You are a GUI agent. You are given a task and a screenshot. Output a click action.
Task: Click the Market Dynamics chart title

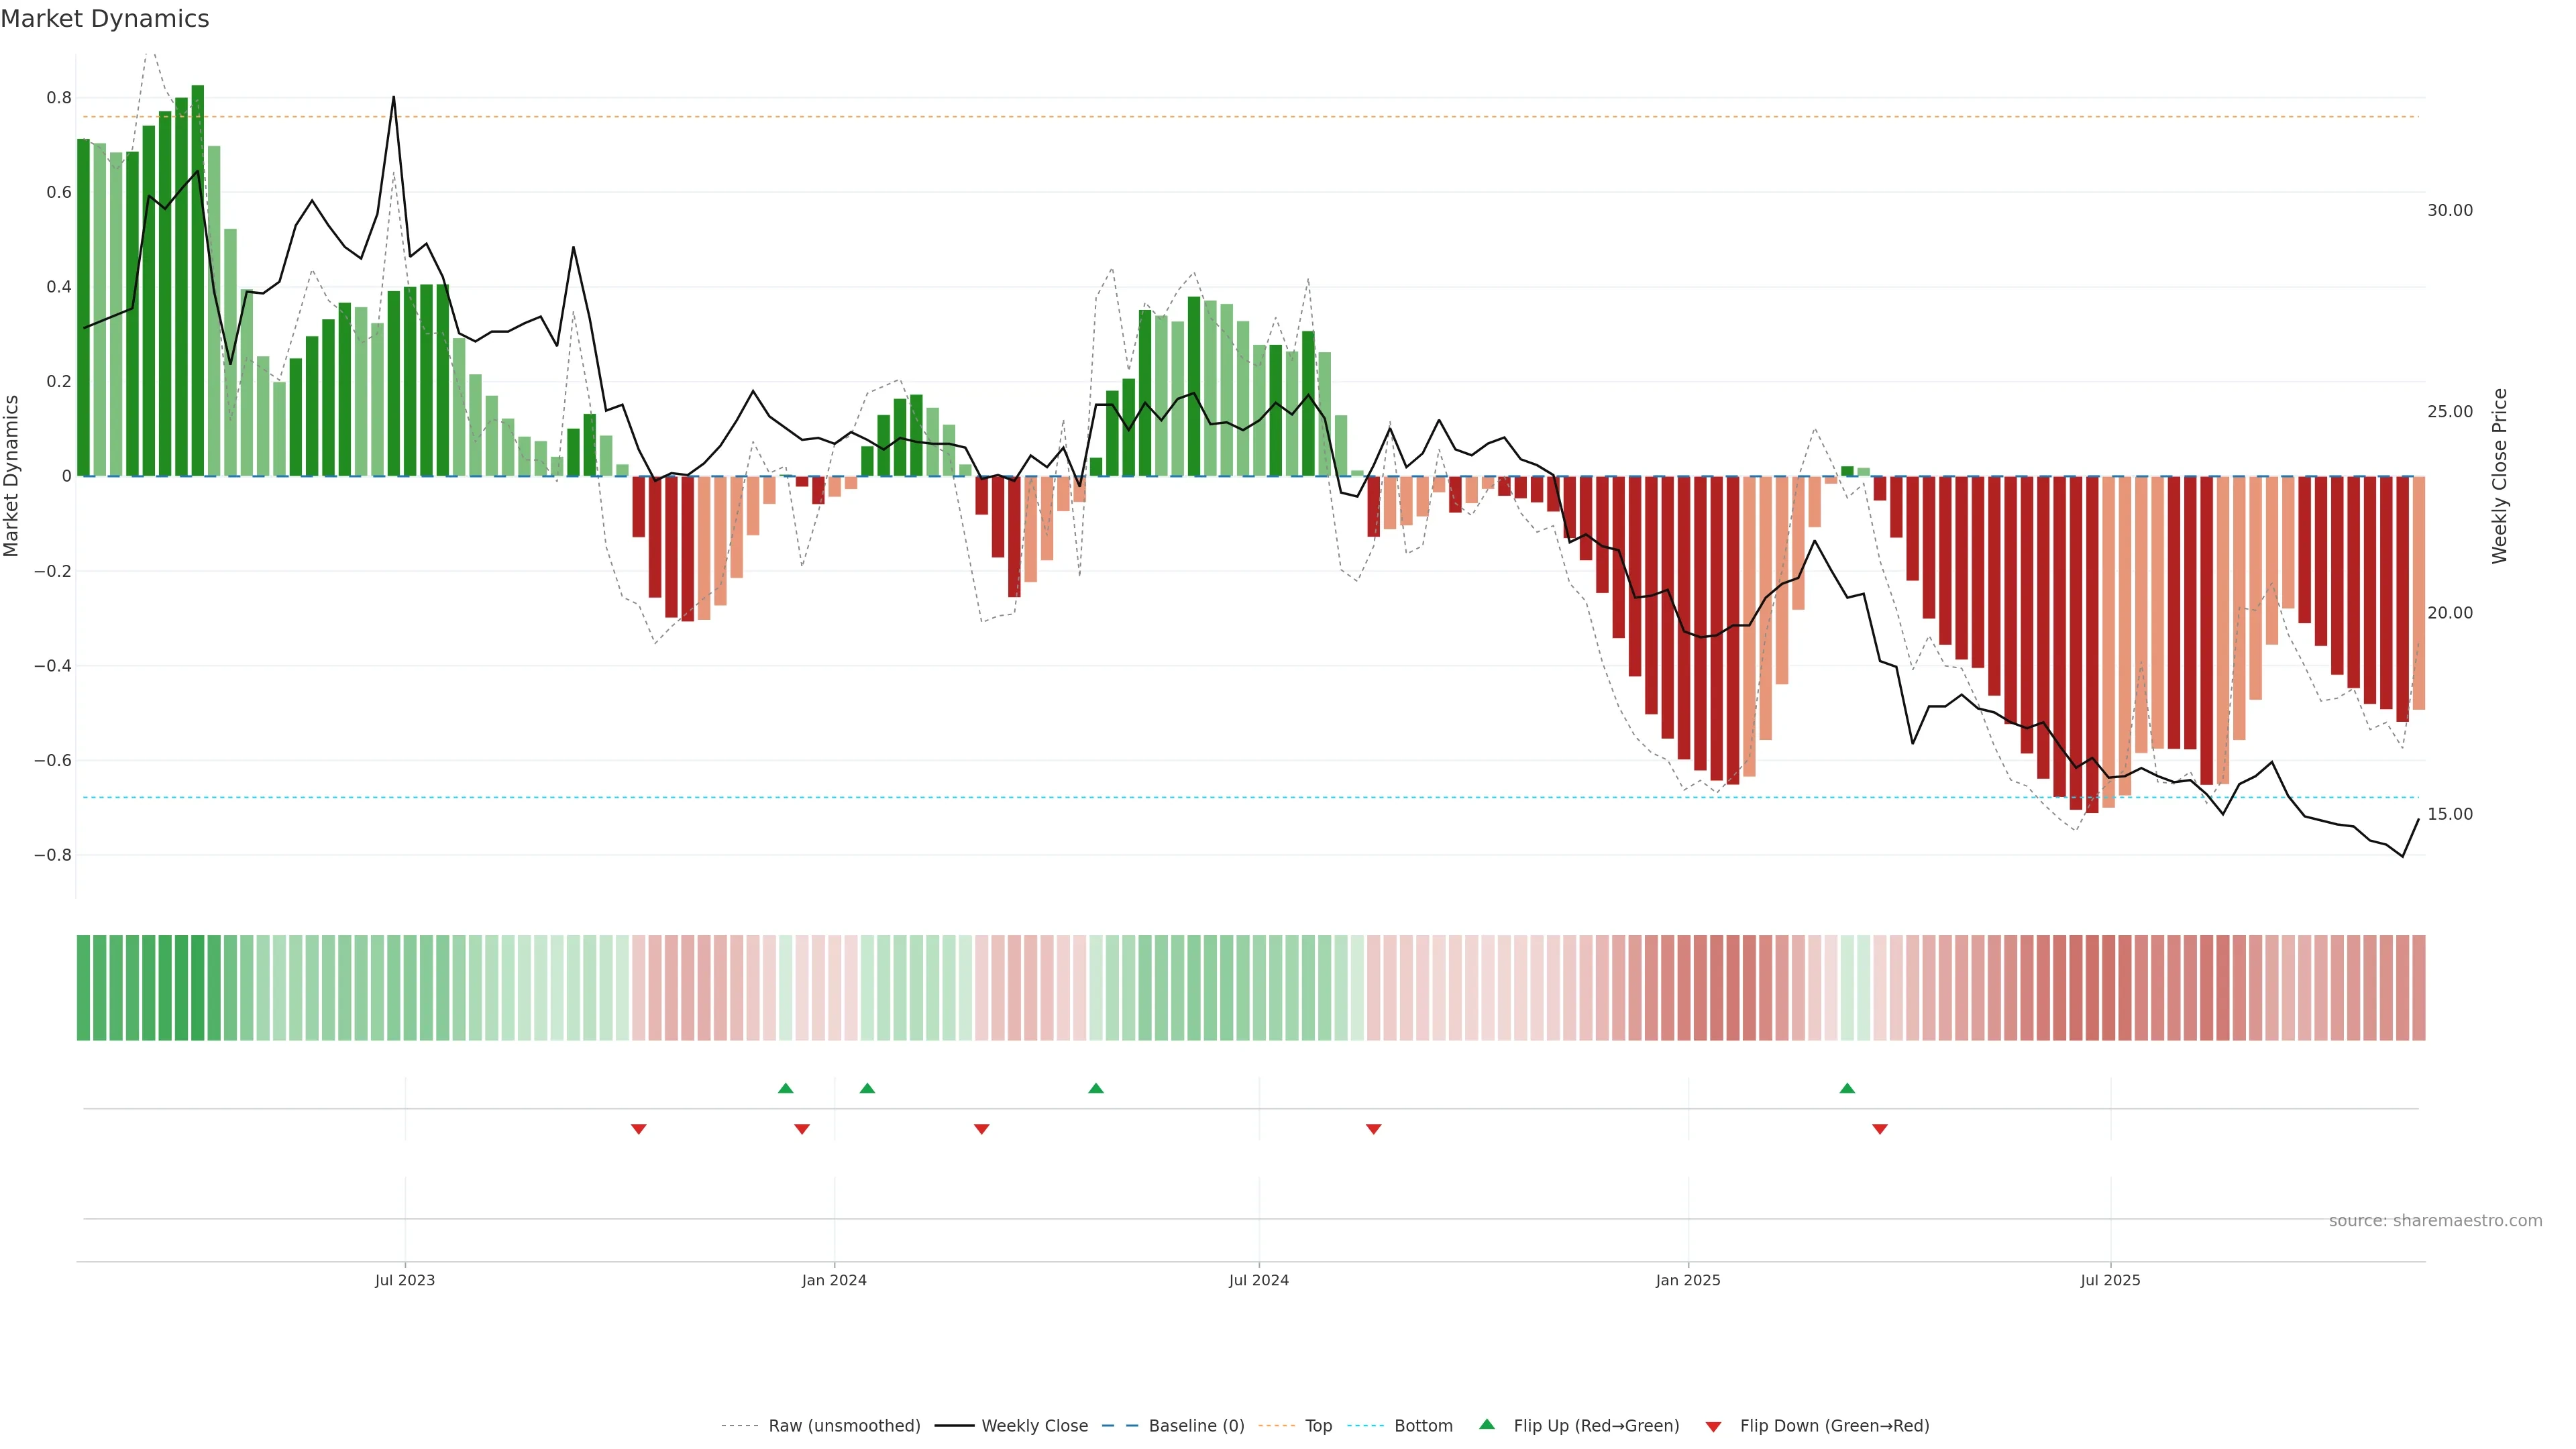pos(105,19)
